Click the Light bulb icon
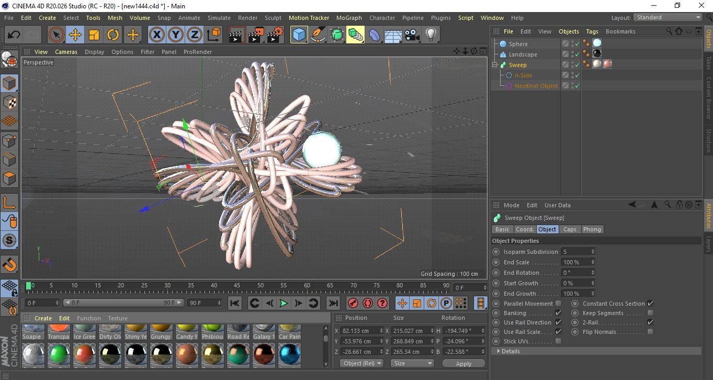 point(431,35)
